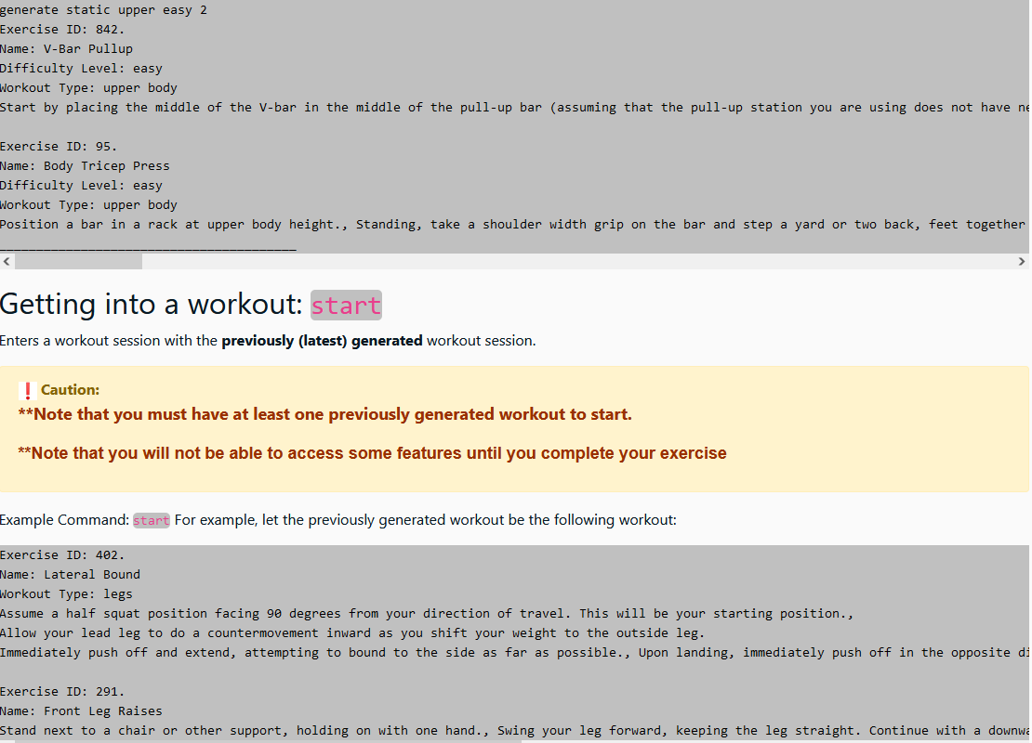Click 'Name: Front Leg Raises' line
This screenshot has width=1032, height=743.
81,711
